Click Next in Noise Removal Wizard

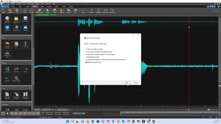point(127,83)
